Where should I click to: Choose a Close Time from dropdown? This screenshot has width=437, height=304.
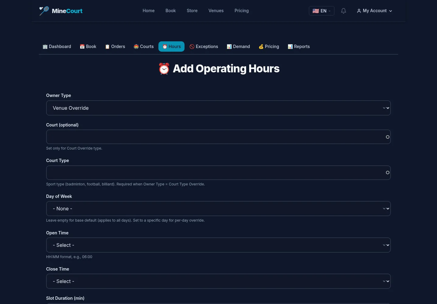coord(218,281)
